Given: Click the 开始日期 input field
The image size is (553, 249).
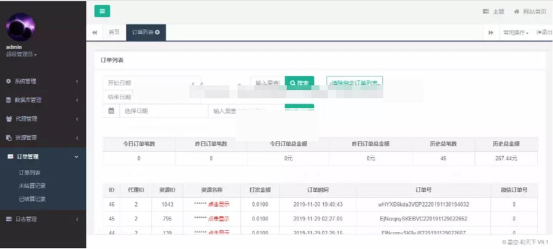Looking at the screenshot, I should (x=151, y=82).
